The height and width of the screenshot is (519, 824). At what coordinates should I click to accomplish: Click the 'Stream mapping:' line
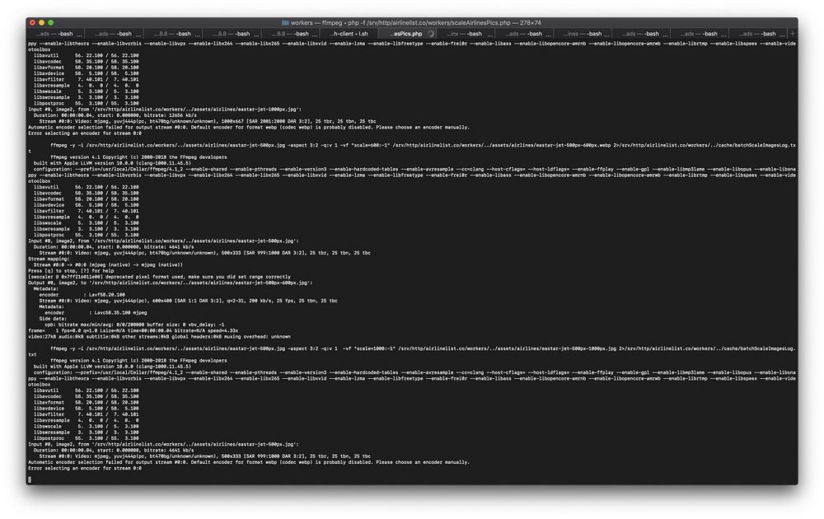pos(49,259)
